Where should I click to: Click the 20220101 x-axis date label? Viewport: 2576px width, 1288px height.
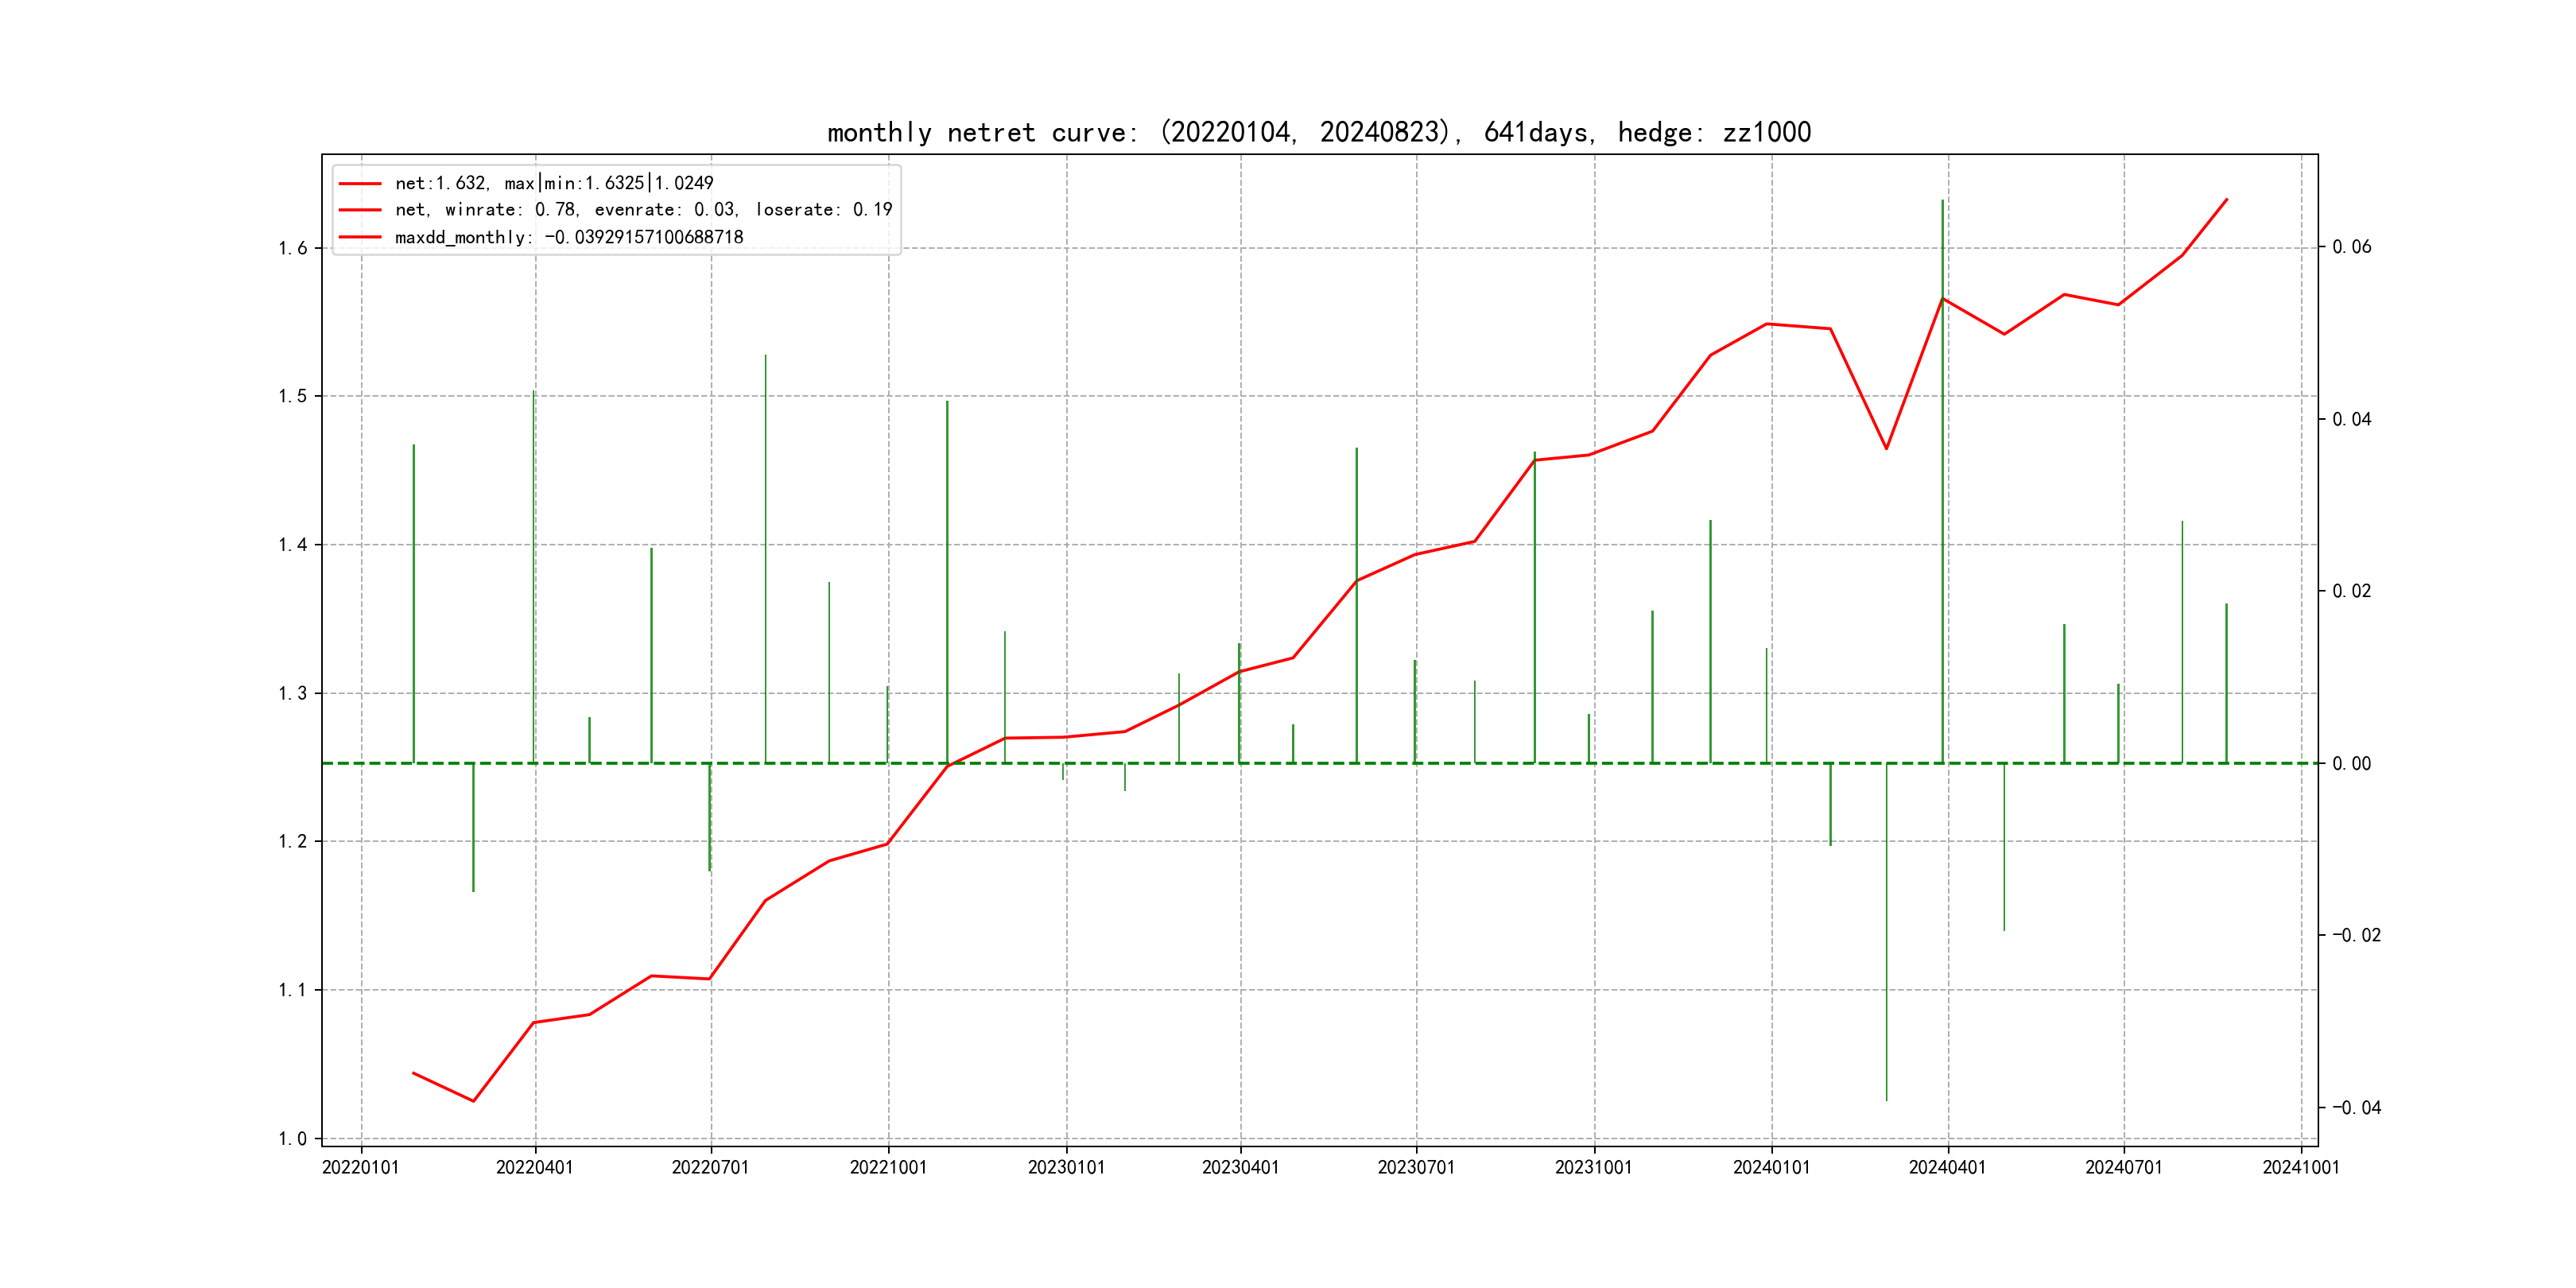click(360, 1168)
